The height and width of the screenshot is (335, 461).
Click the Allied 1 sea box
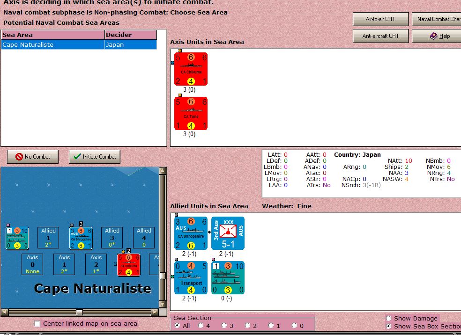point(48,238)
